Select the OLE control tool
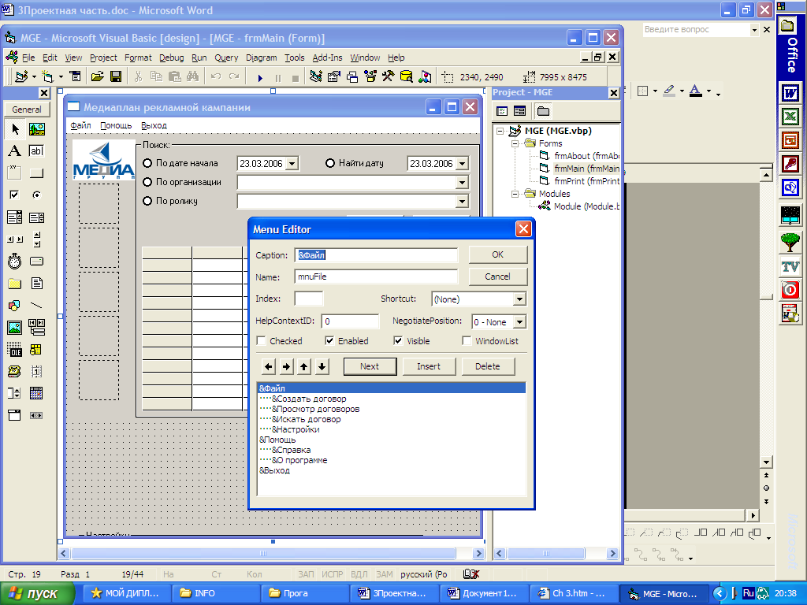807x605 pixels. pyautogui.click(x=14, y=350)
